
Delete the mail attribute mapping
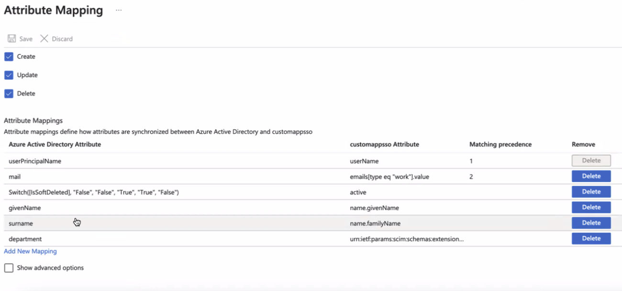591,176
